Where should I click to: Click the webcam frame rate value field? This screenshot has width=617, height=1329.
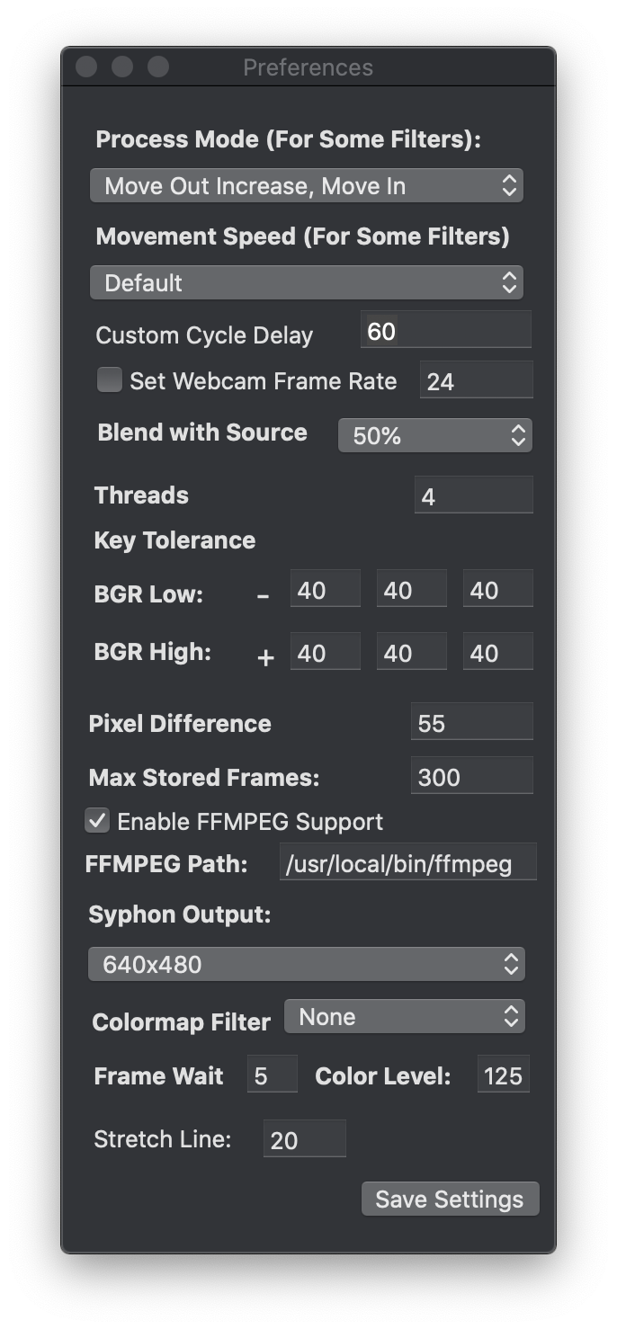pyautogui.click(x=476, y=381)
